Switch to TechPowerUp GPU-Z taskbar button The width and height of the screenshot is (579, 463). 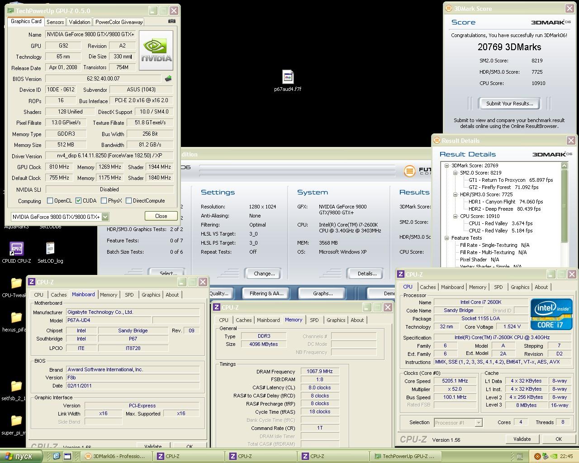(x=405, y=456)
